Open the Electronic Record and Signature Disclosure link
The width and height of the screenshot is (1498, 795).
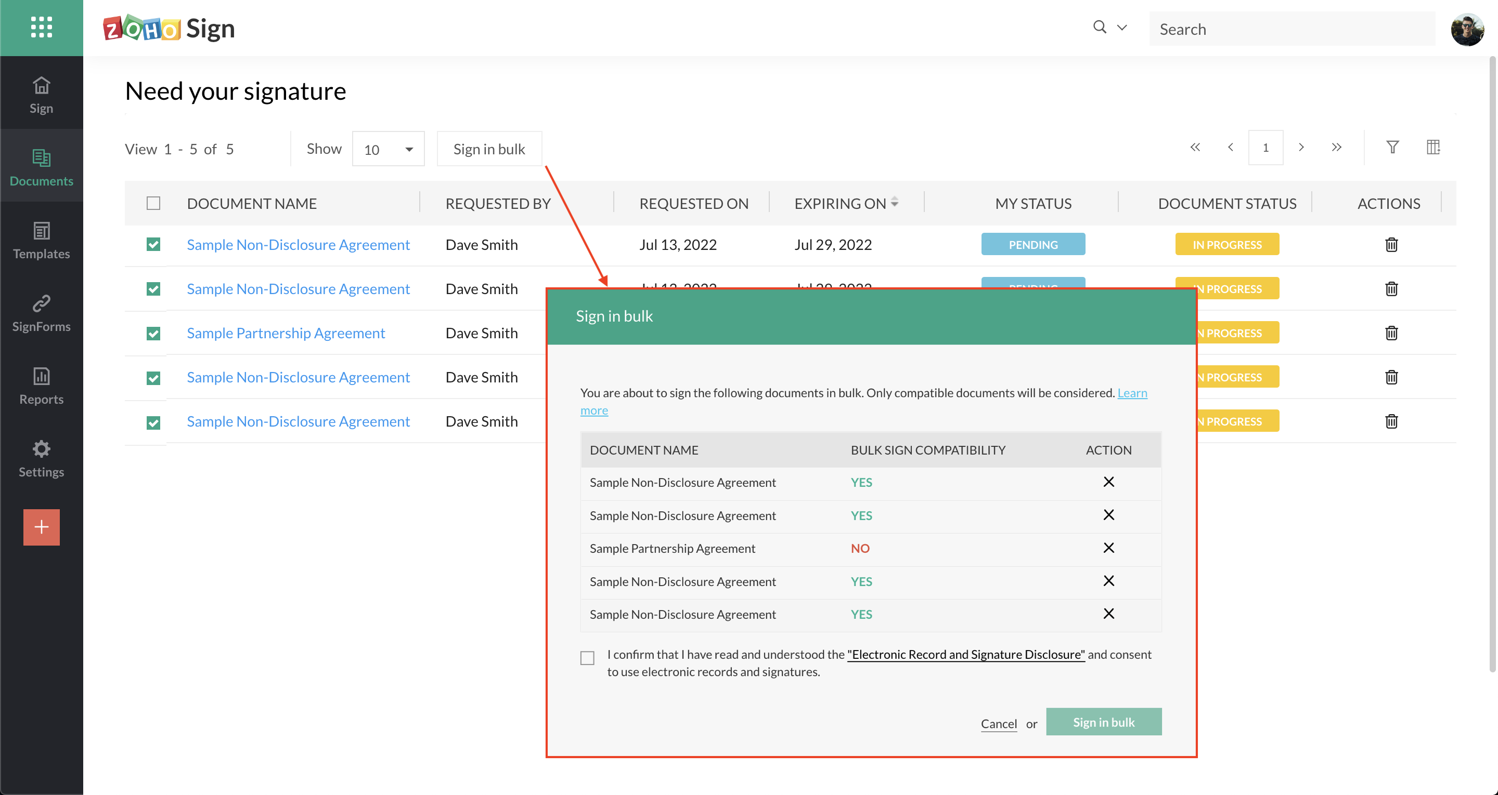(966, 654)
